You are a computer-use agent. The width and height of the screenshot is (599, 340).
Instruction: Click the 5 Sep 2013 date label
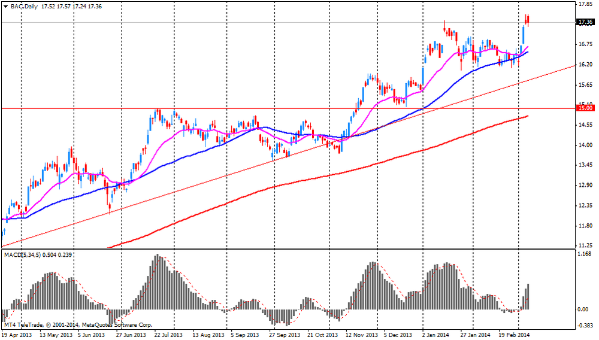click(x=245, y=335)
